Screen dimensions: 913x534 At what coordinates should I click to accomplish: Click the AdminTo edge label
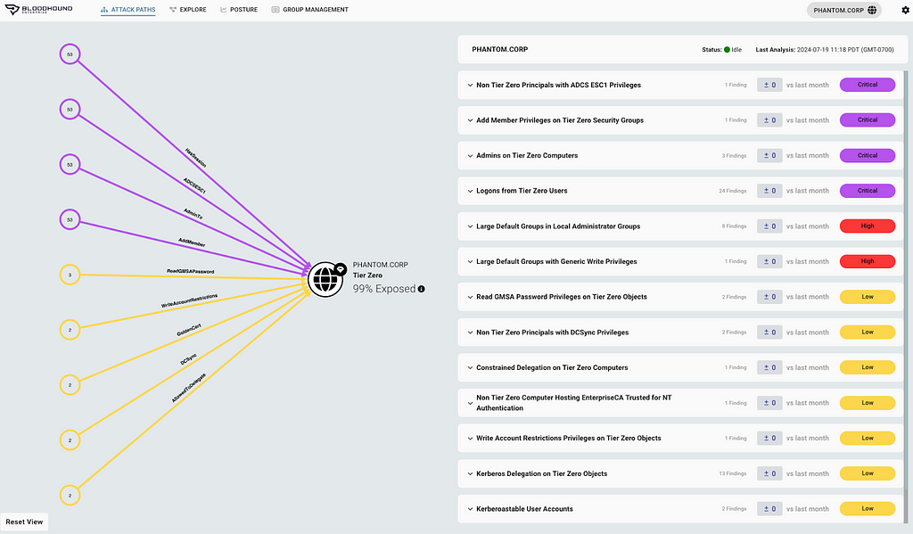point(193,214)
